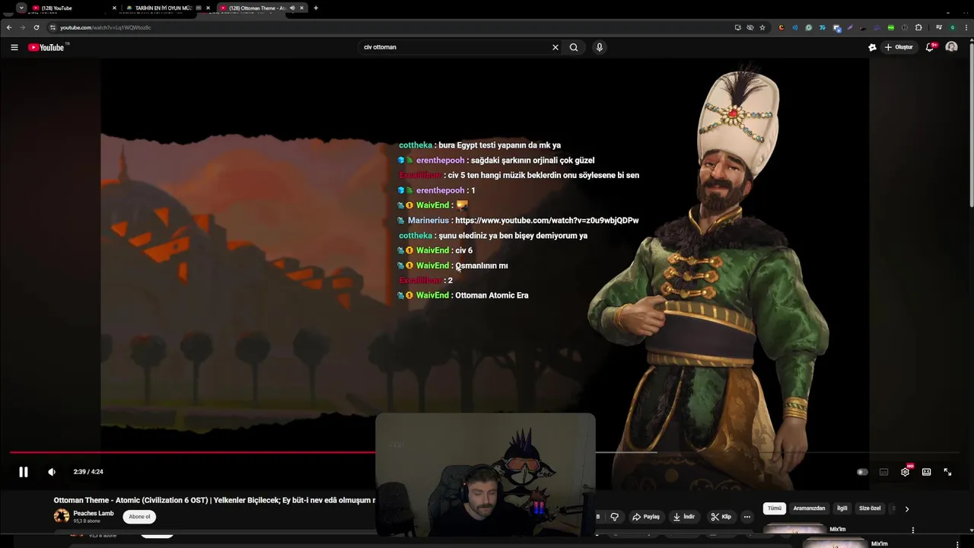Open the Peaches Lamb channel avatar
This screenshot has width=974, height=548.
point(62,516)
